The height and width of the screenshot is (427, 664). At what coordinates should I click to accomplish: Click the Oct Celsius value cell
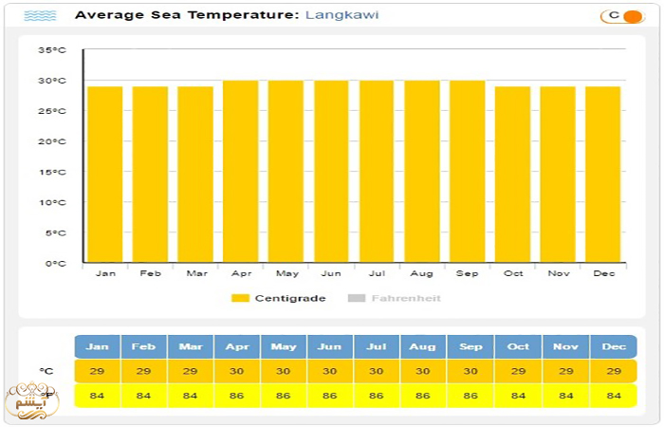pyautogui.click(x=516, y=371)
